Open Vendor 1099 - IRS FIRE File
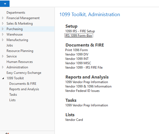 (84, 68)
